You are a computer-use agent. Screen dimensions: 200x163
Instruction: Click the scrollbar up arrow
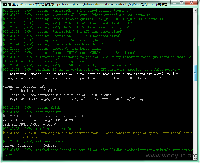(x=195, y=11)
